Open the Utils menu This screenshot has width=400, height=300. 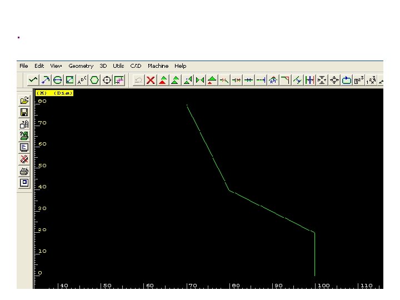118,66
